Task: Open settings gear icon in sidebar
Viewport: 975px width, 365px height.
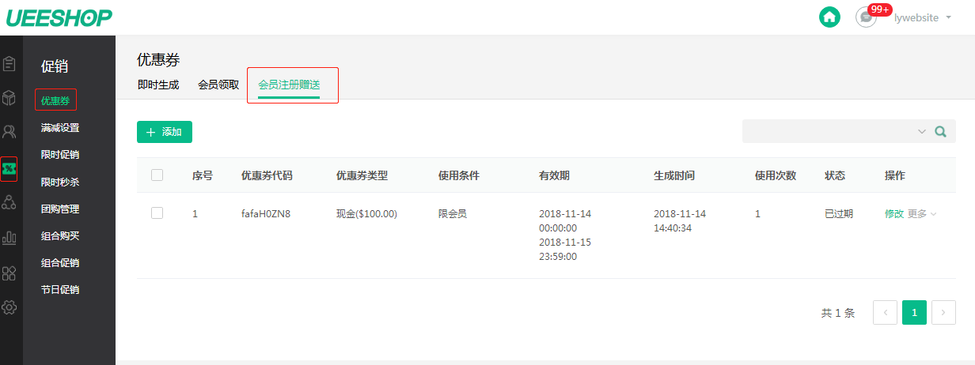Action: pyautogui.click(x=9, y=307)
